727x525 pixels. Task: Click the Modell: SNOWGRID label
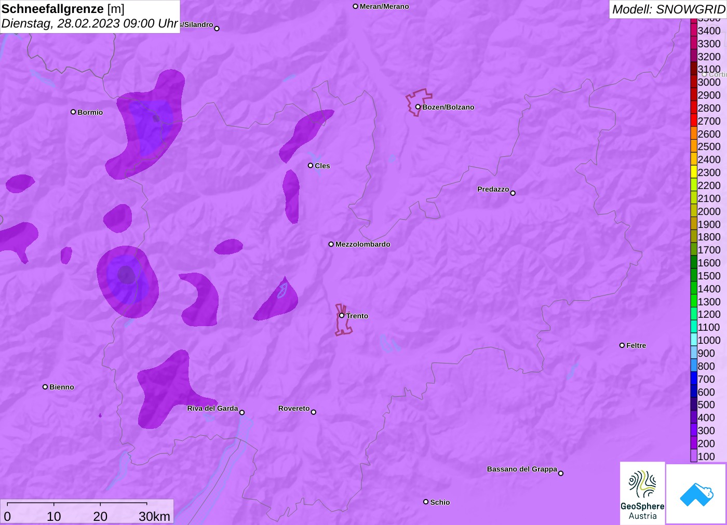668,9
